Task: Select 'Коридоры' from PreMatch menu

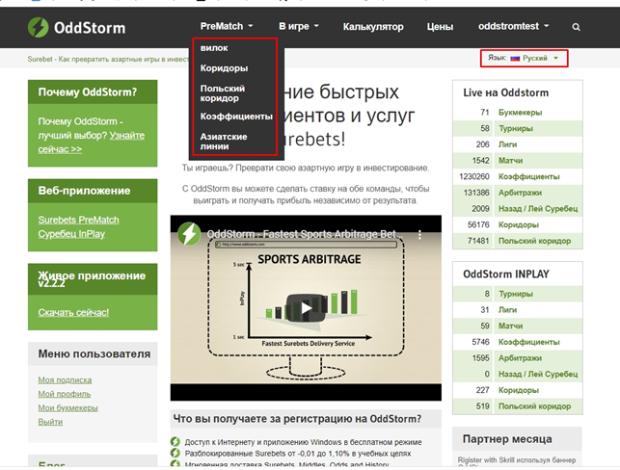Action: 224,68
